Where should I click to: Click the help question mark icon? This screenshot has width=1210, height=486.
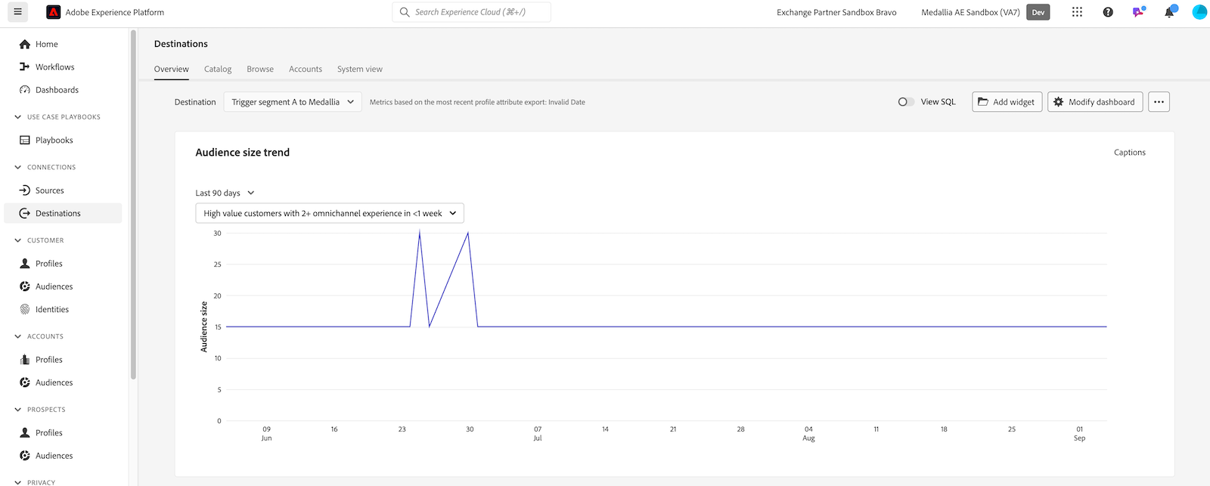pos(1108,12)
